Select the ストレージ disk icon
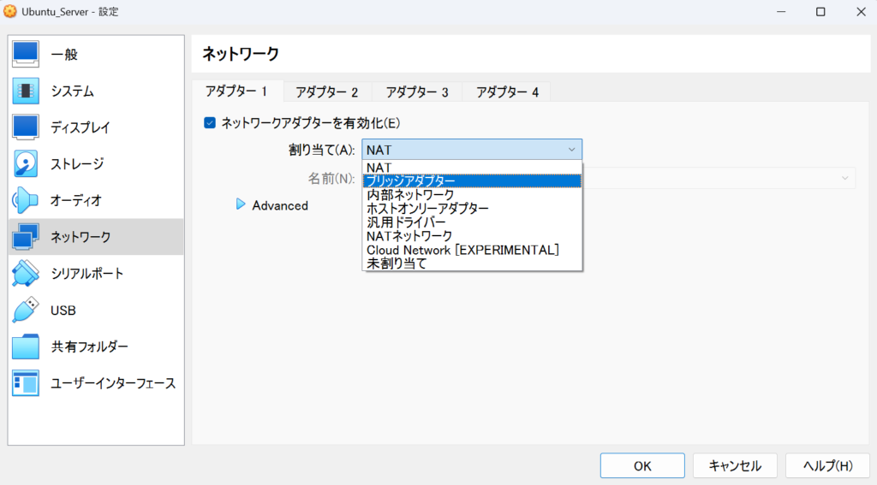Viewport: 877px width, 485px height. point(26,163)
